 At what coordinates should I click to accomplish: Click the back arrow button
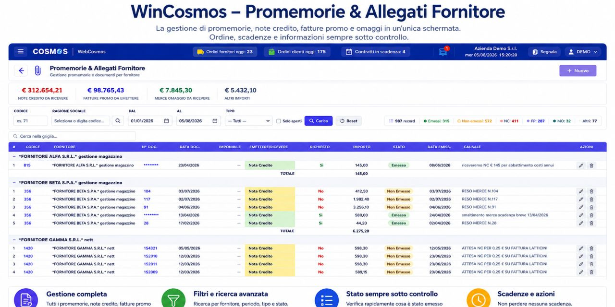(21, 71)
